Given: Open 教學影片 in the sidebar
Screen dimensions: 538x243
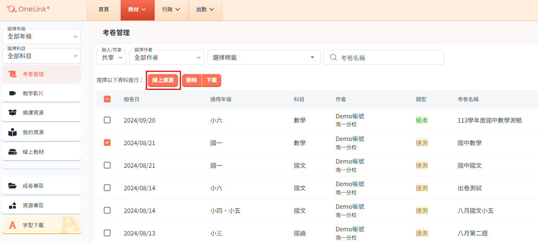Looking at the screenshot, I should point(41,93).
